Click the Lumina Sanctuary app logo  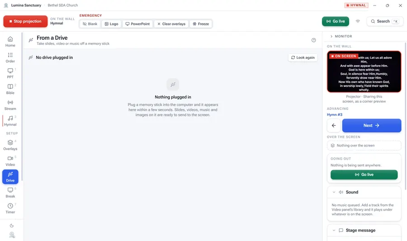[6, 5]
